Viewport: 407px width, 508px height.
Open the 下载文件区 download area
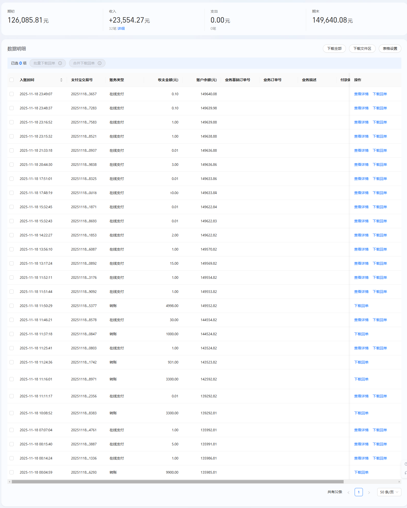(x=362, y=49)
